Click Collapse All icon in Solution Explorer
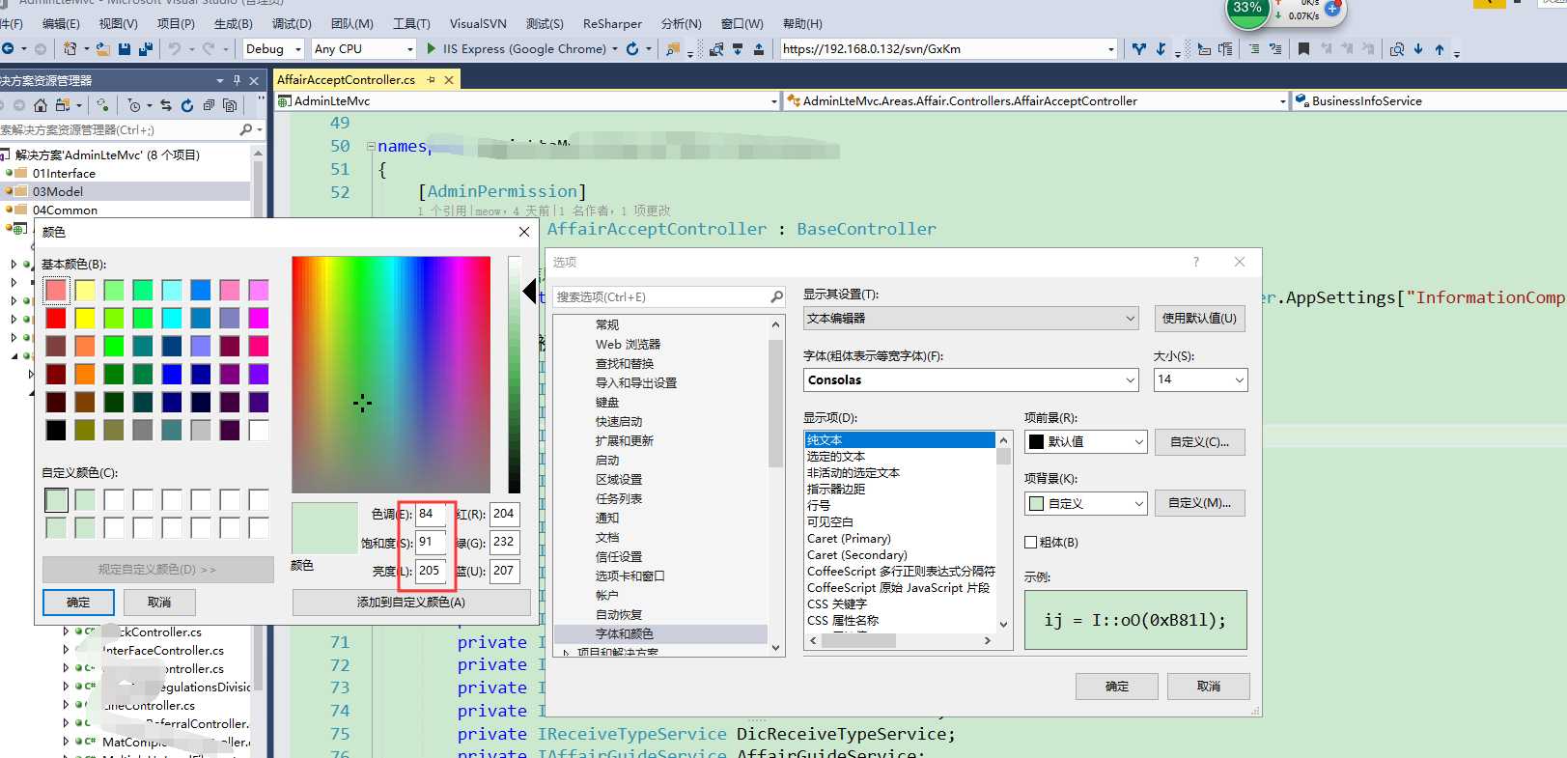The height and width of the screenshot is (758, 1567). coord(209,104)
